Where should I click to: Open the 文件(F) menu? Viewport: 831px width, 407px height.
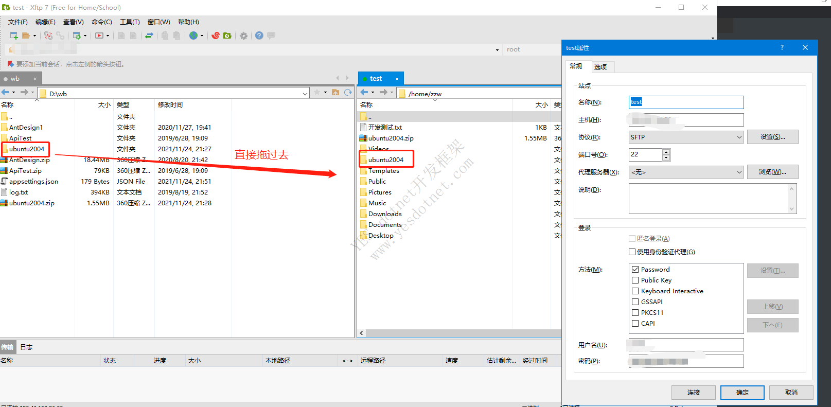(18, 22)
